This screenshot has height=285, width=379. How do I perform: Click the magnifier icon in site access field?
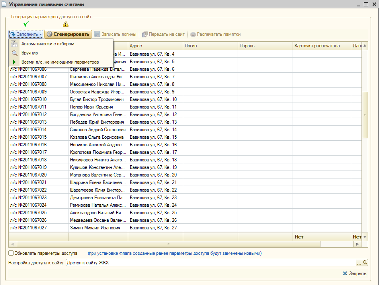(x=365, y=263)
